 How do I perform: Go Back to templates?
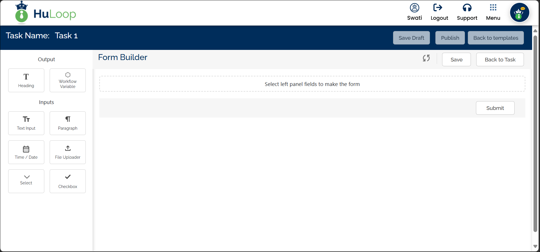click(496, 38)
